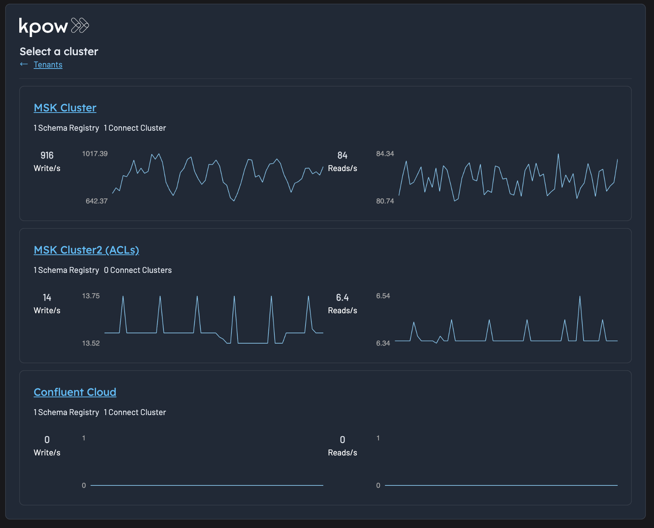Click the 6.4 Reads/s metric
This screenshot has height=528, width=654.
(342, 304)
